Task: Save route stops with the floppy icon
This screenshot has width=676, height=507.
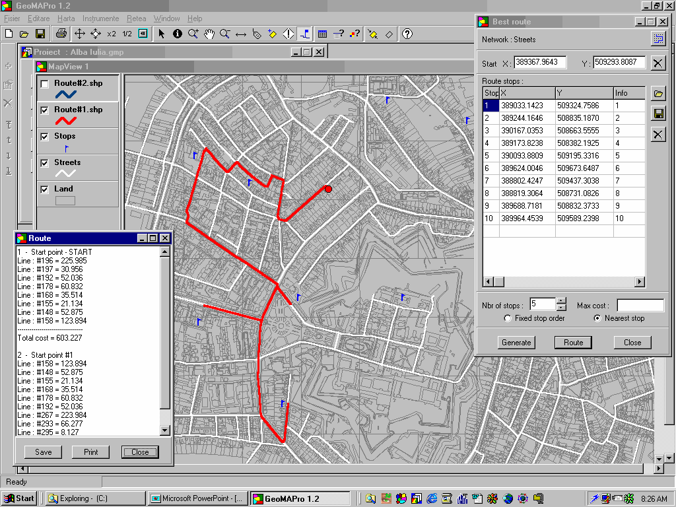Action: (x=658, y=114)
